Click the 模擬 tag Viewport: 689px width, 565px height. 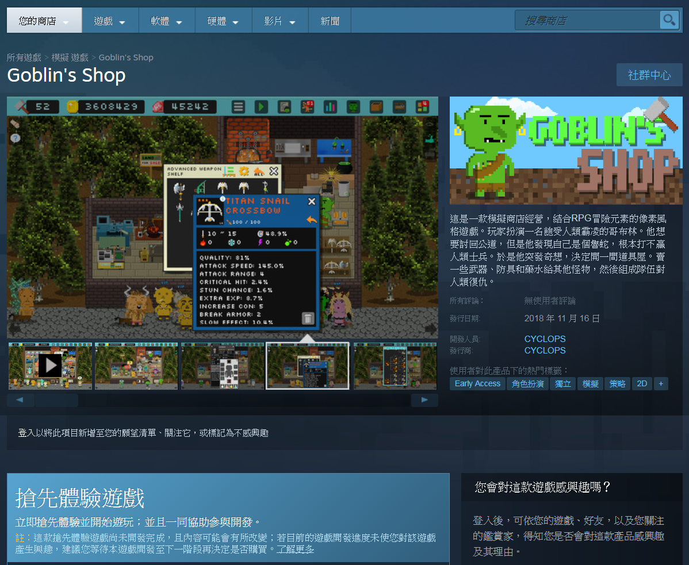tap(591, 384)
